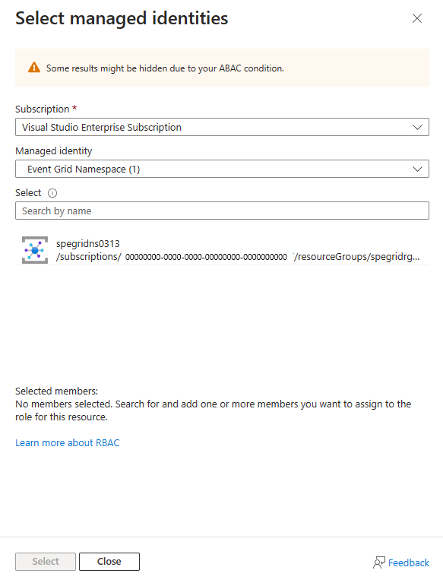Select the spegridns0313 identity name
443x583 pixels.
88,243
